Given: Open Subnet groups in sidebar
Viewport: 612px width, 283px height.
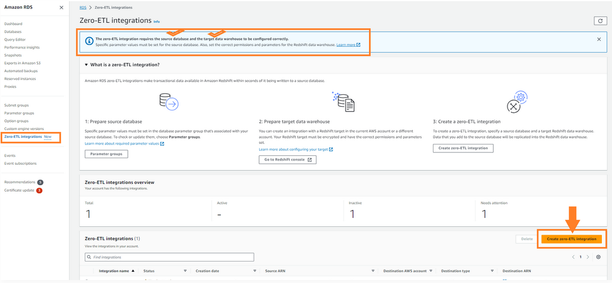Looking at the screenshot, I should click(16, 105).
